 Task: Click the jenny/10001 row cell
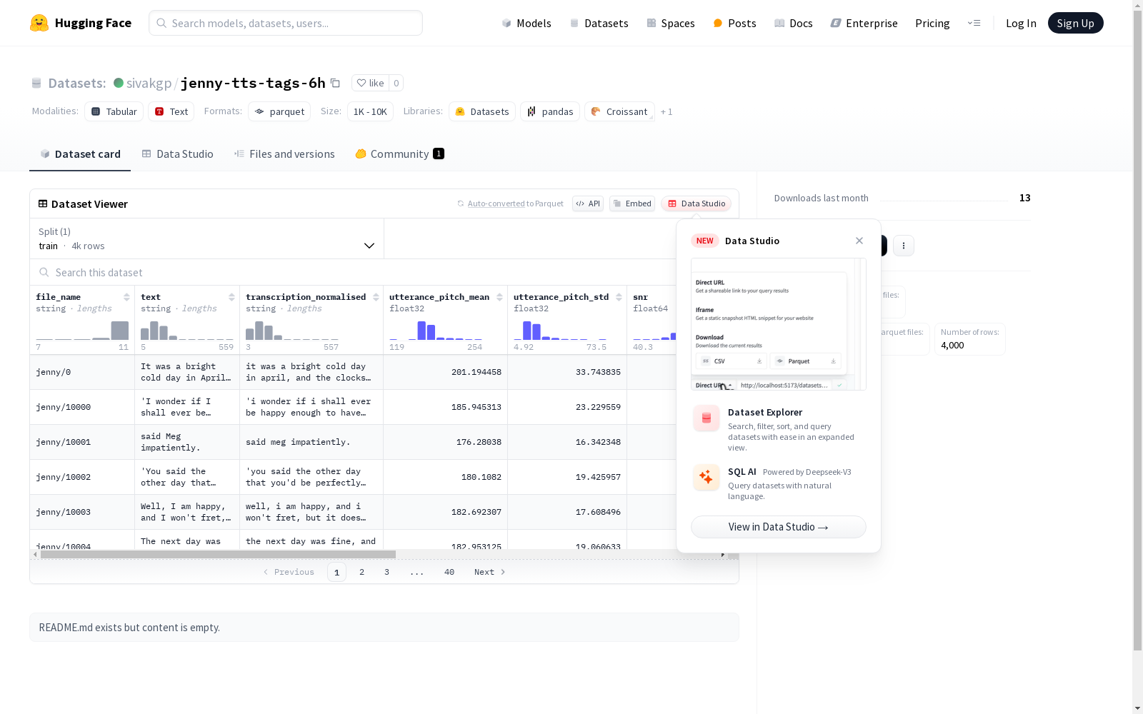pos(82,442)
